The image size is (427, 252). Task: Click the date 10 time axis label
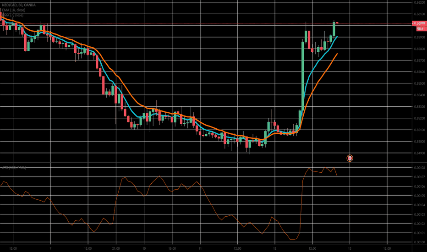[x=144, y=248]
